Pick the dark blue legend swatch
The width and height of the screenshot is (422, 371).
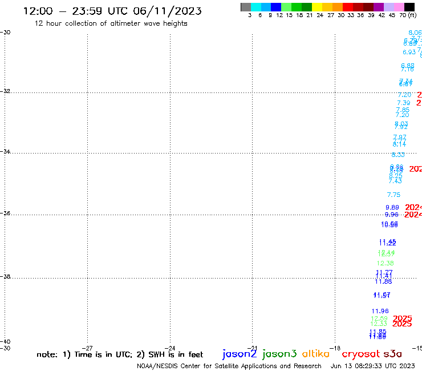276,7
